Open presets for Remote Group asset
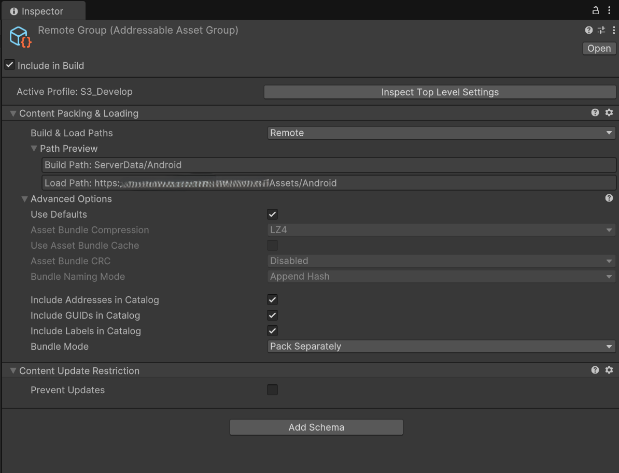 tap(601, 30)
